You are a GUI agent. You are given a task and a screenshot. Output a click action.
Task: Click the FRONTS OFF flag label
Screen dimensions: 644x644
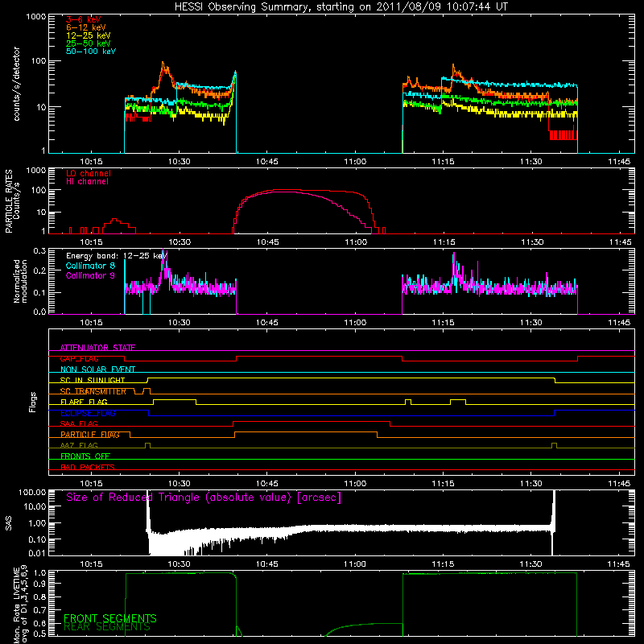click(85, 456)
